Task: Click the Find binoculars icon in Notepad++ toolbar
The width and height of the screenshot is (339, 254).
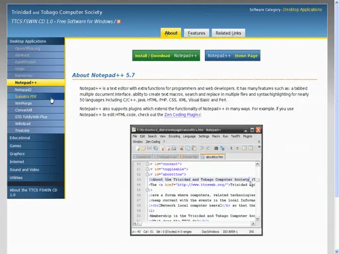Action: (x=216, y=148)
